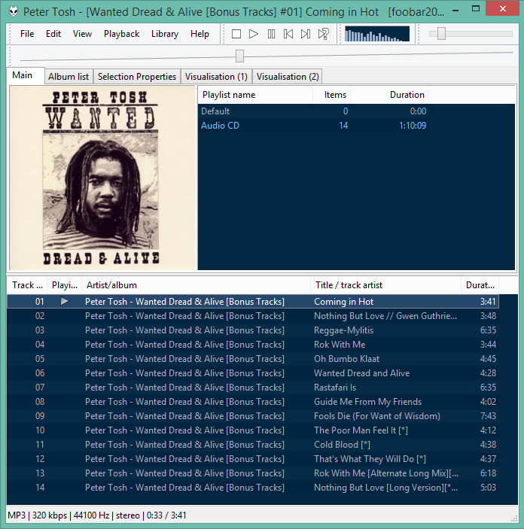This screenshot has width=524, height=529.
Task: Click the Peter Tosh album cover art
Action: [102, 178]
